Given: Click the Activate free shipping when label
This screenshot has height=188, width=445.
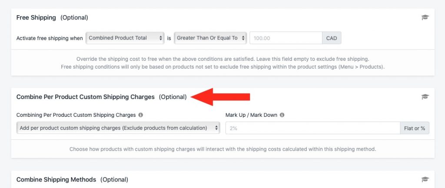Looking at the screenshot, I should (50, 38).
